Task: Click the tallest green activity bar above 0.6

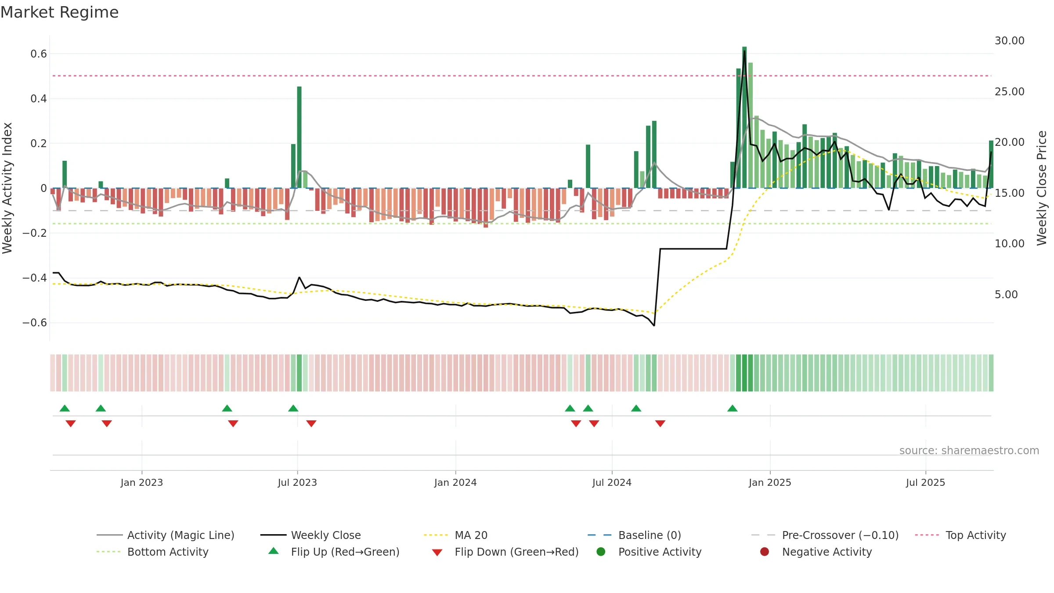Action: 744,117
